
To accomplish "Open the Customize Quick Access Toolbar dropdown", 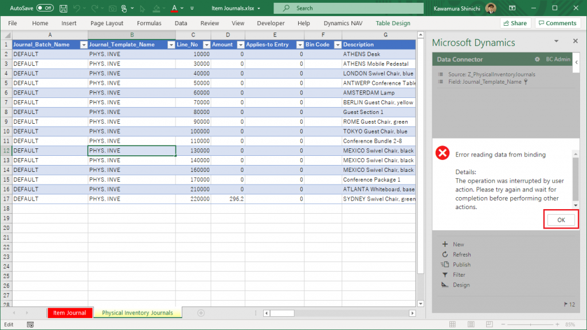I will pyautogui.click(x=192, y=8).
